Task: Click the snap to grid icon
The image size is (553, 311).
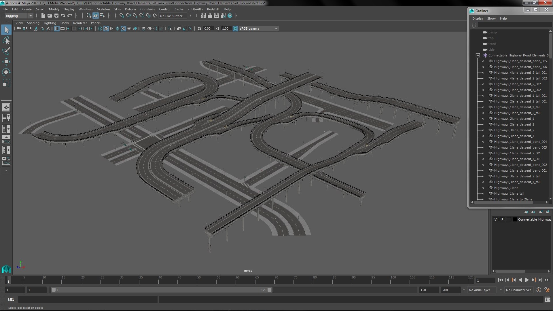Action: pyautogui.click(x=121, y=16)
